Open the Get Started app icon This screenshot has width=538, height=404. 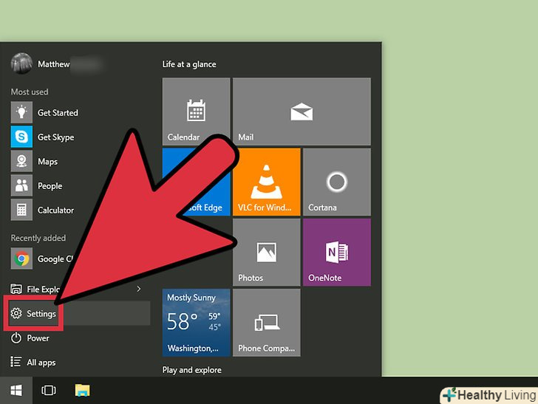tap(21, 112)
